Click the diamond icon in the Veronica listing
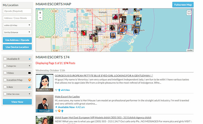The width and height of the screenshot is (203, 124). coord(56,90)
